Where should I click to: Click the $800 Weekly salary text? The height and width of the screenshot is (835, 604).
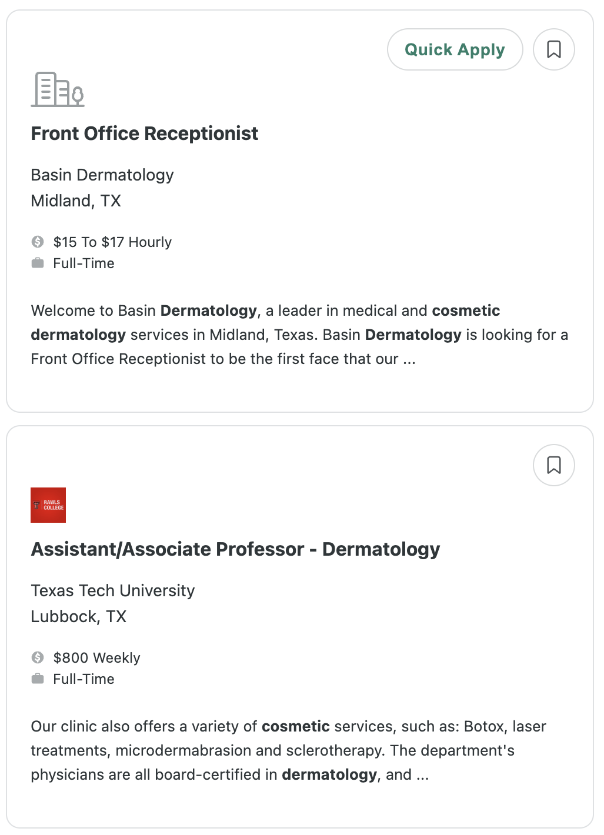97,658
